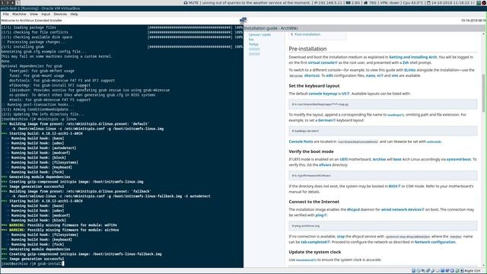Screen dimensions: 487x274
Task: Open the audio status icon in VirtualBox
Action: pyautogui.click(x=423, y=271)
